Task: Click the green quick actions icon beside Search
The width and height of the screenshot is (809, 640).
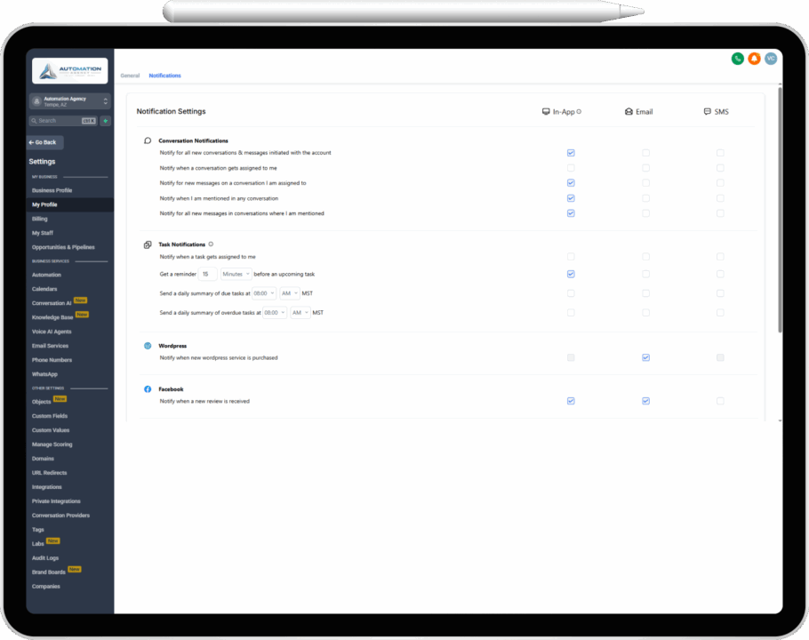Action: pyautogui.click(x=106, y=121)
